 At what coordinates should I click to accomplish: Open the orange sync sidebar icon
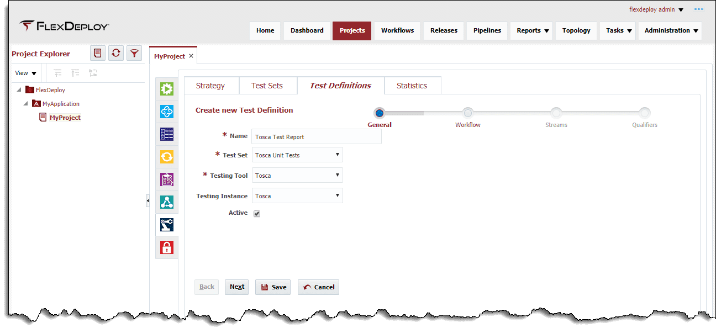(x=167, y=157)
